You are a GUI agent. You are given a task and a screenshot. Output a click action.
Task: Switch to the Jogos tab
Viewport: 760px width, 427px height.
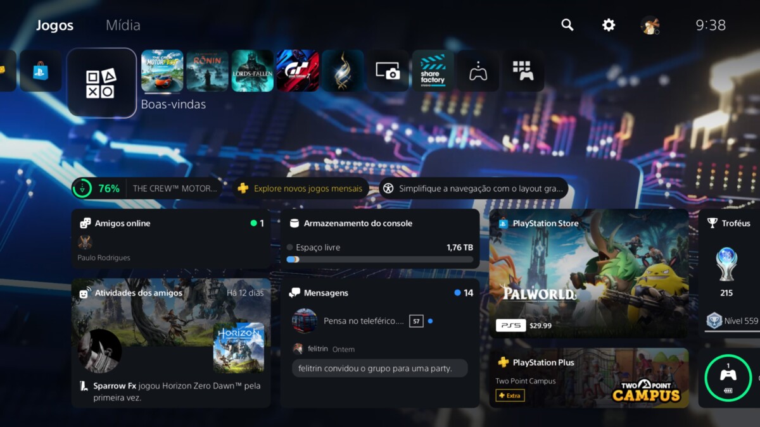point(54,25)
